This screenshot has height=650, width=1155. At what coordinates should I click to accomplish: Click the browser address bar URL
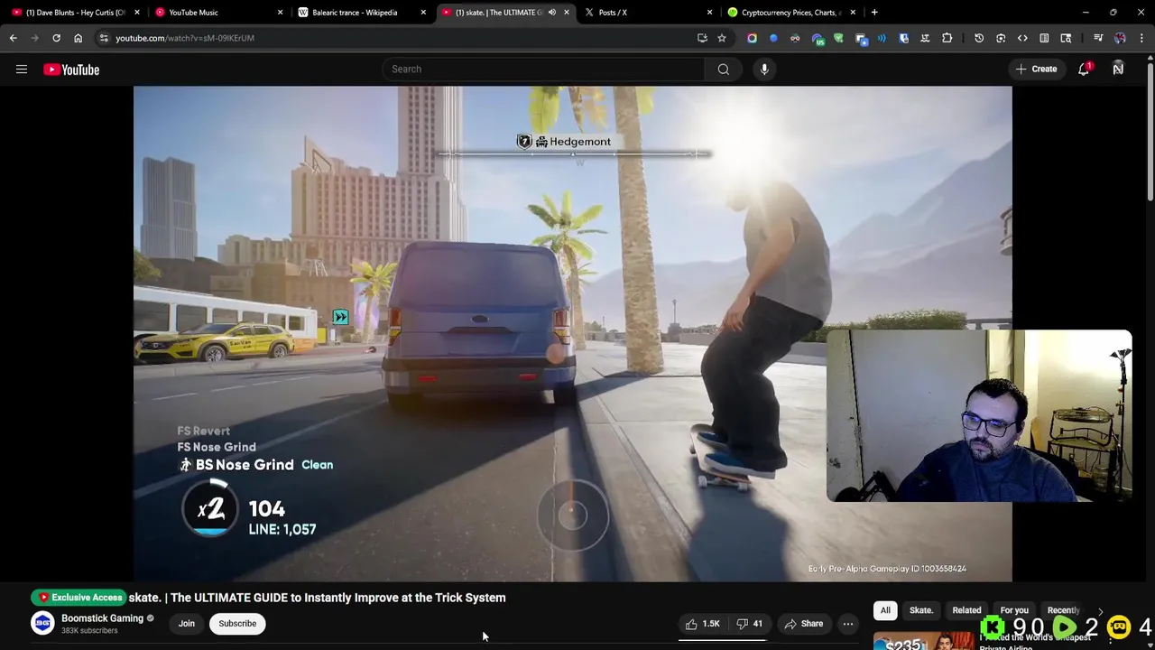[x=185, y=38]
